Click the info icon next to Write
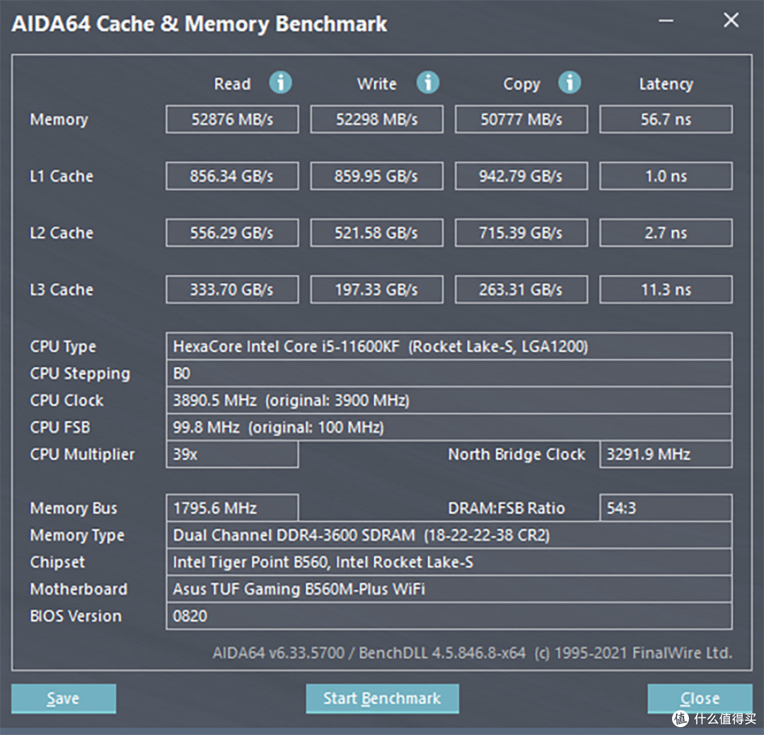 (428, 82)
